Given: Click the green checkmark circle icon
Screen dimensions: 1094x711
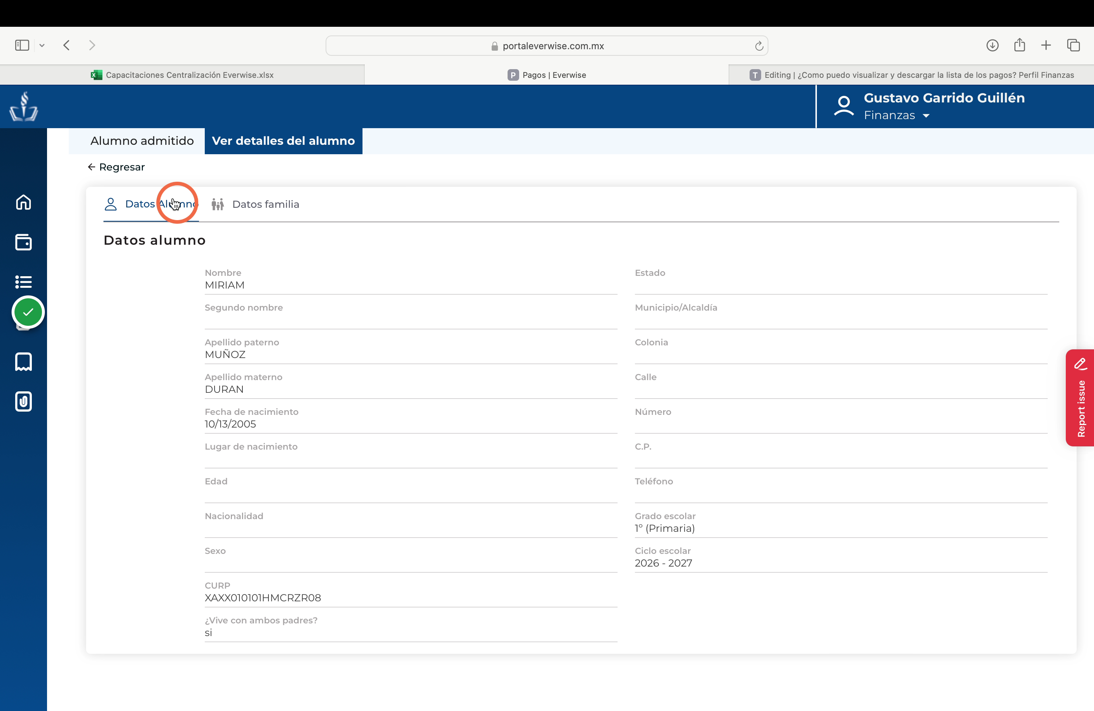Looking at the screenshot, I should pyautogui.click(x=28, y=312).
